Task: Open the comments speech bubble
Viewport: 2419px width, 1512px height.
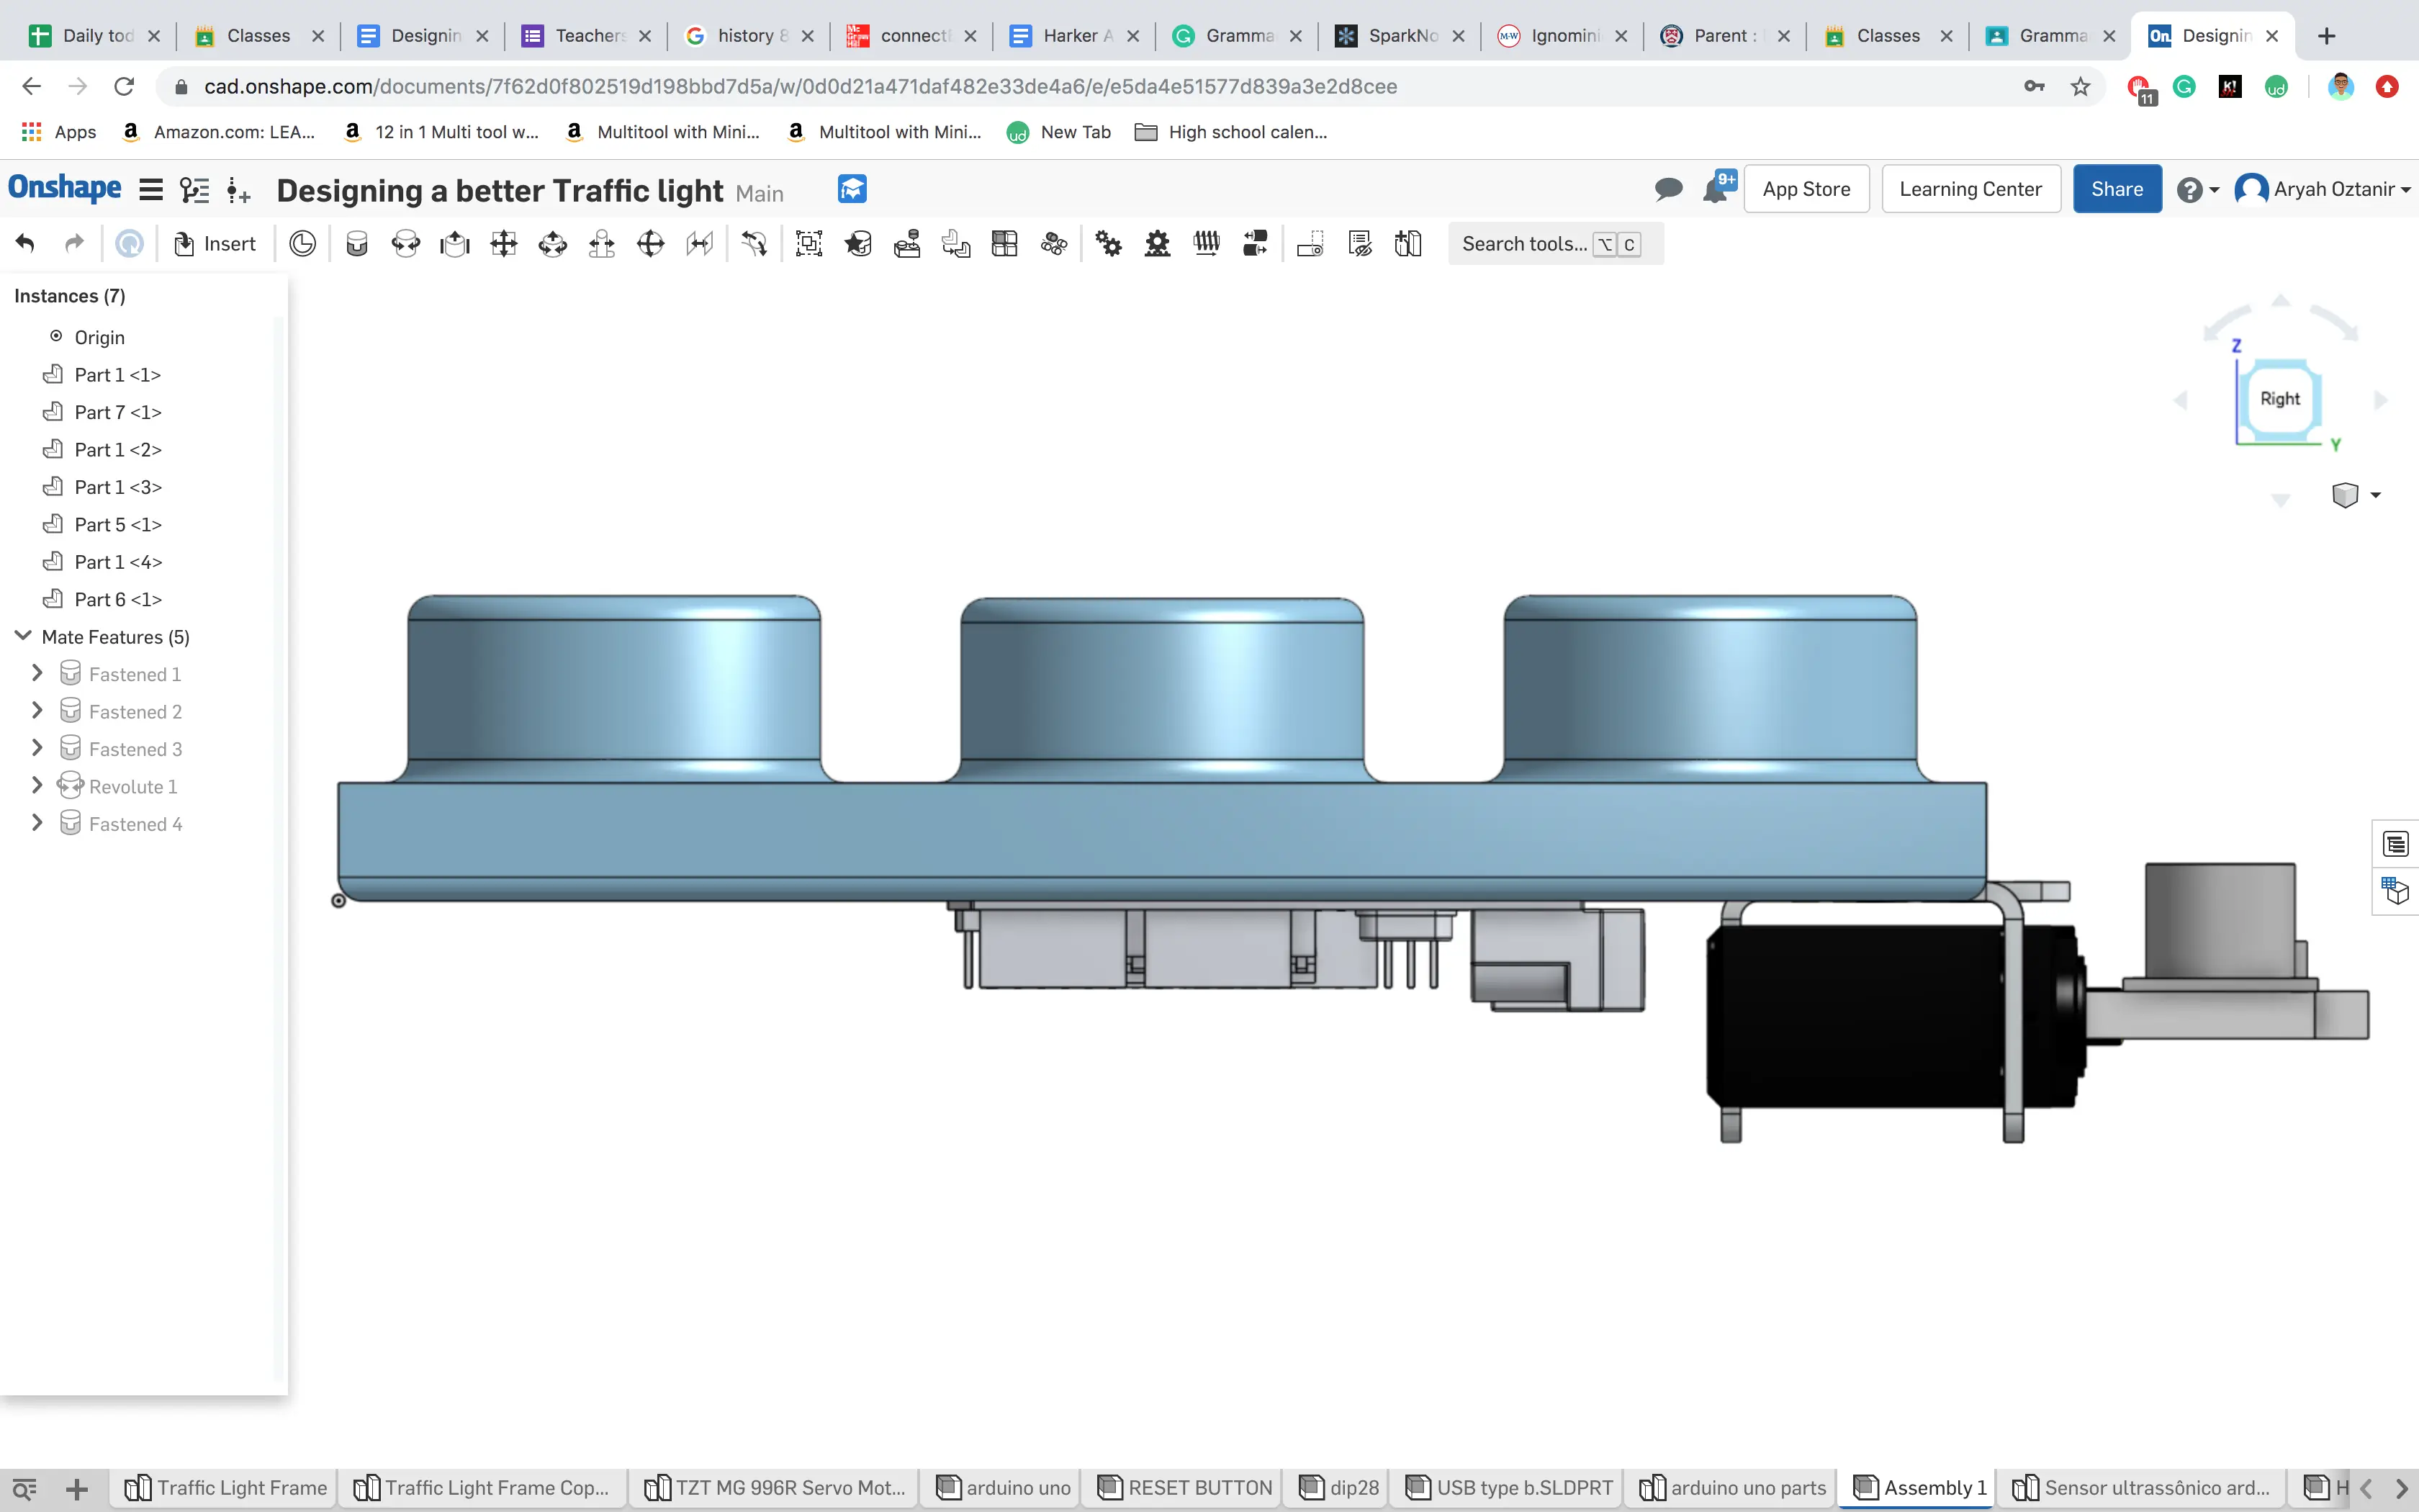Action: 1668,190
